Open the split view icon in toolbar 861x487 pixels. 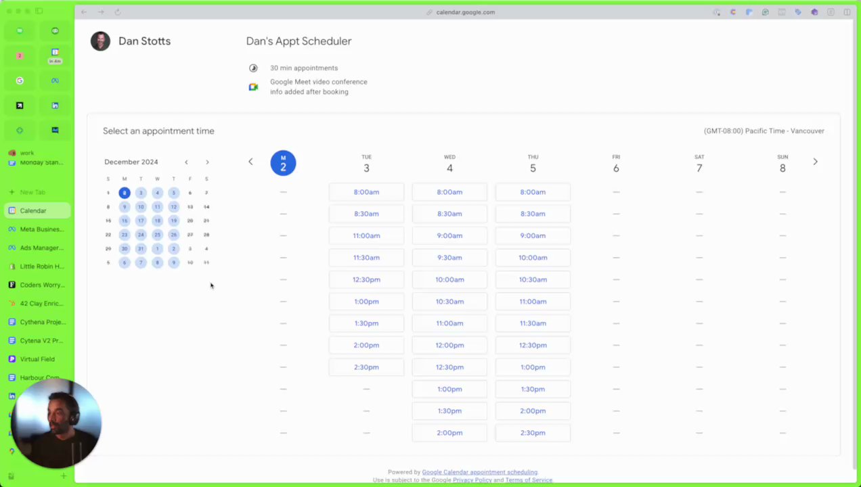pyautogui.click(x=847, y=12)
